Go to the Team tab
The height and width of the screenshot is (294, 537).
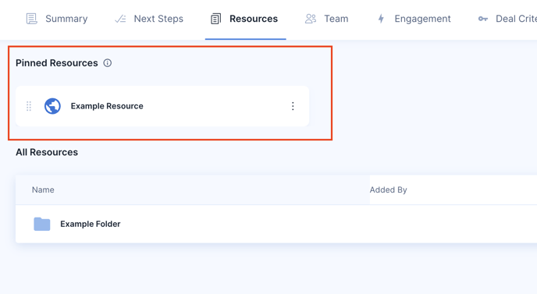pos(327,19)
